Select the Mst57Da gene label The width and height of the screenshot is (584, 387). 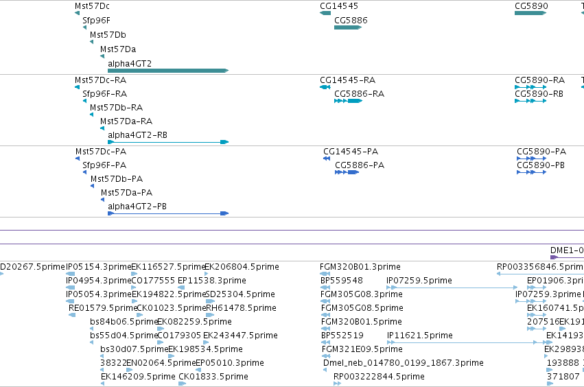point(118,49)
